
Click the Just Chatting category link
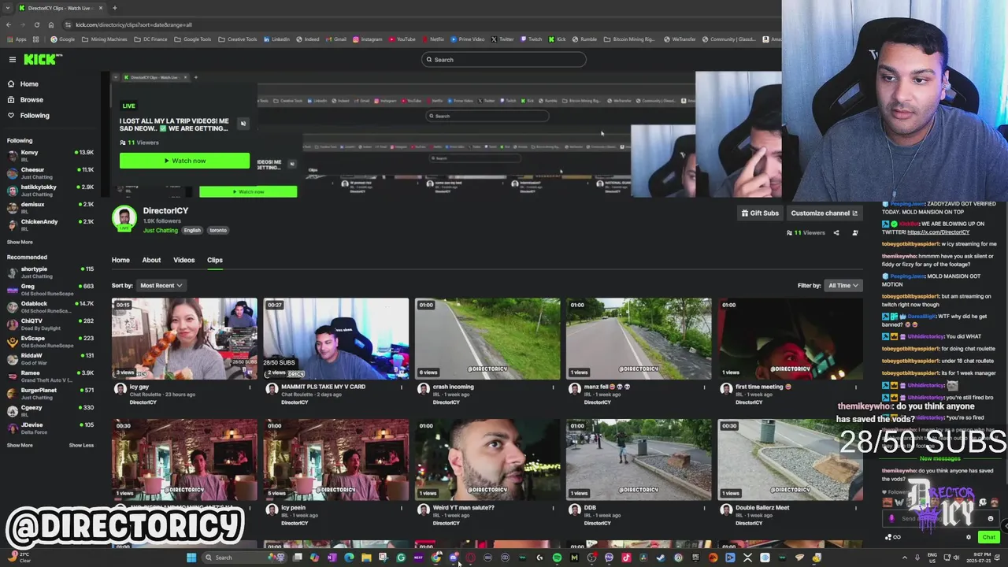coord(160,230)
